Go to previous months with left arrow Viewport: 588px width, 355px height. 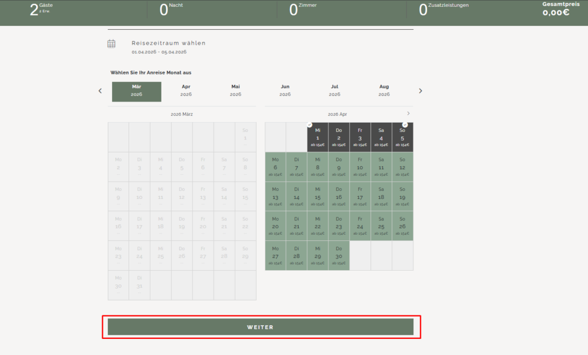click(x=100, y=91)
